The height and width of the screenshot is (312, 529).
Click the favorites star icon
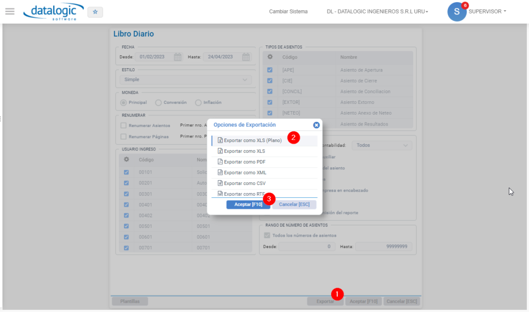(x=95, y=12)
